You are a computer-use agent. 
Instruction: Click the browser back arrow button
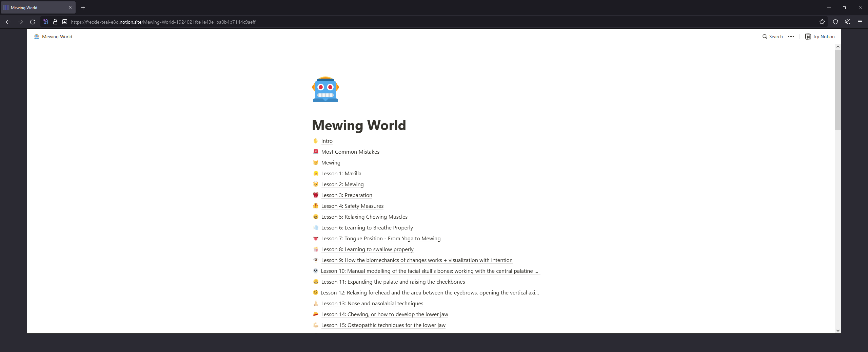point(8,22)
